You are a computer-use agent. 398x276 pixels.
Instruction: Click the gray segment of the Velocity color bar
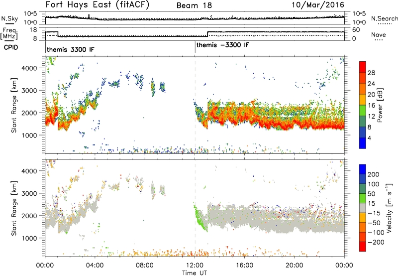pyautogui.click(x=363, y=208)
